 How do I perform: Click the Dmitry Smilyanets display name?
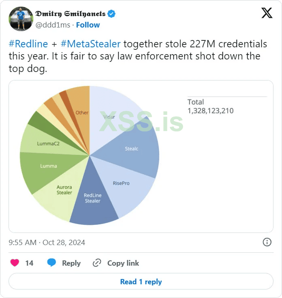pos(70,14)
